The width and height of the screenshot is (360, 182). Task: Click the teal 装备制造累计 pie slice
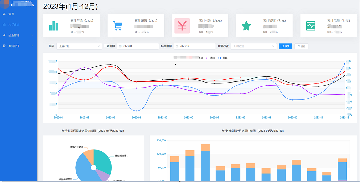(102, 159)
